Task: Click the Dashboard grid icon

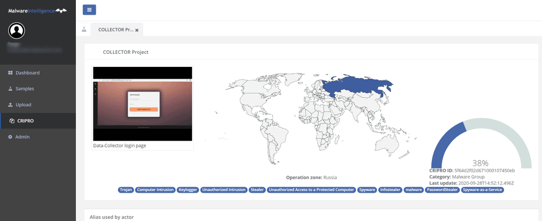Action: (10, 73)
